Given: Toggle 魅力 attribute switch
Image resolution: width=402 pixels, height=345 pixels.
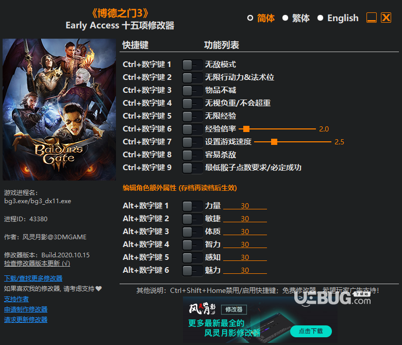Looking at the screenshot, I should click(x=192, y=270).
